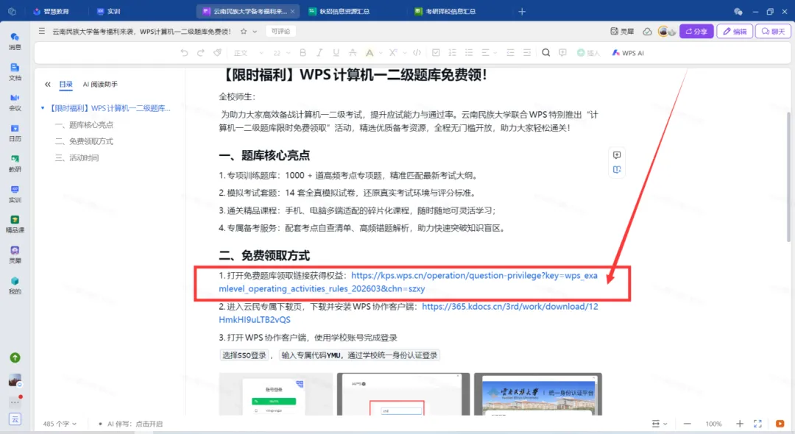Toggle Bold formatting

[303, 53]
